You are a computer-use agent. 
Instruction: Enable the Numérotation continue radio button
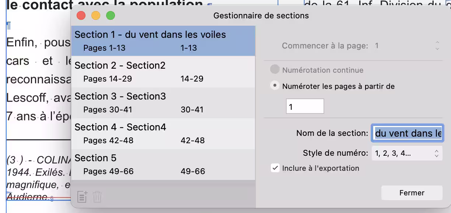(275, 70)
